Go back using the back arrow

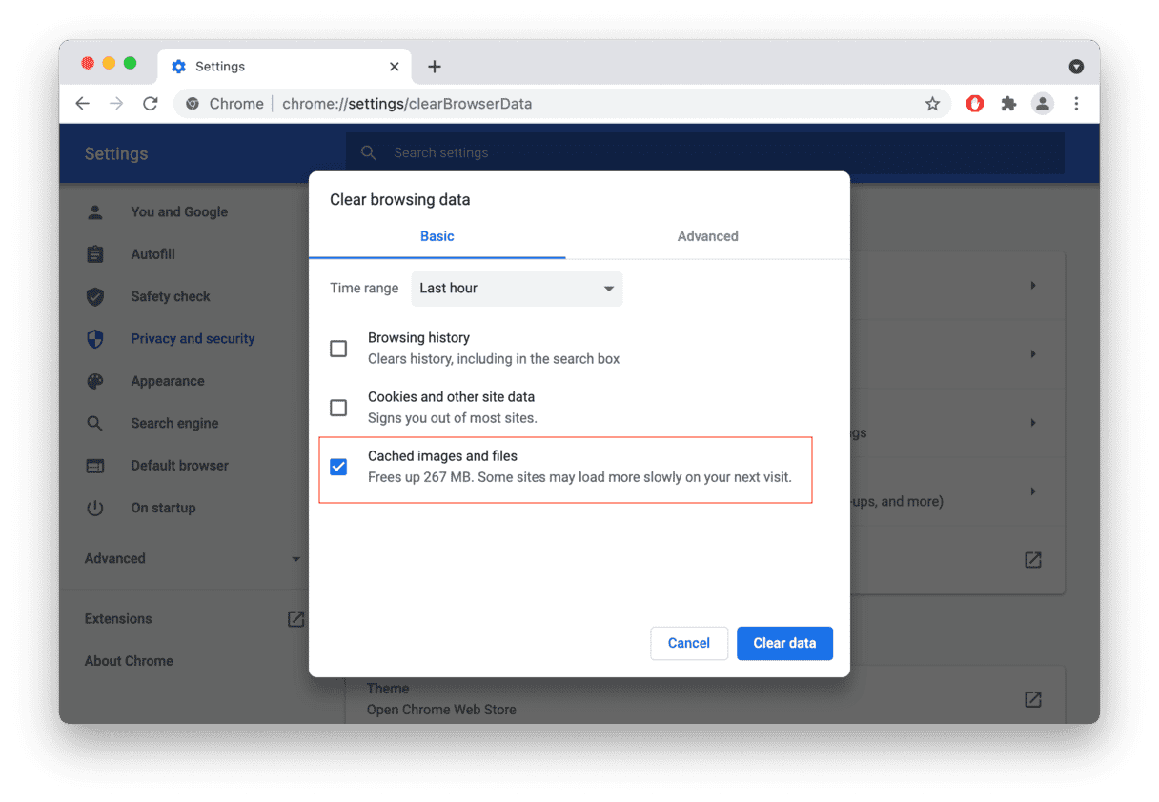(83, 104)
